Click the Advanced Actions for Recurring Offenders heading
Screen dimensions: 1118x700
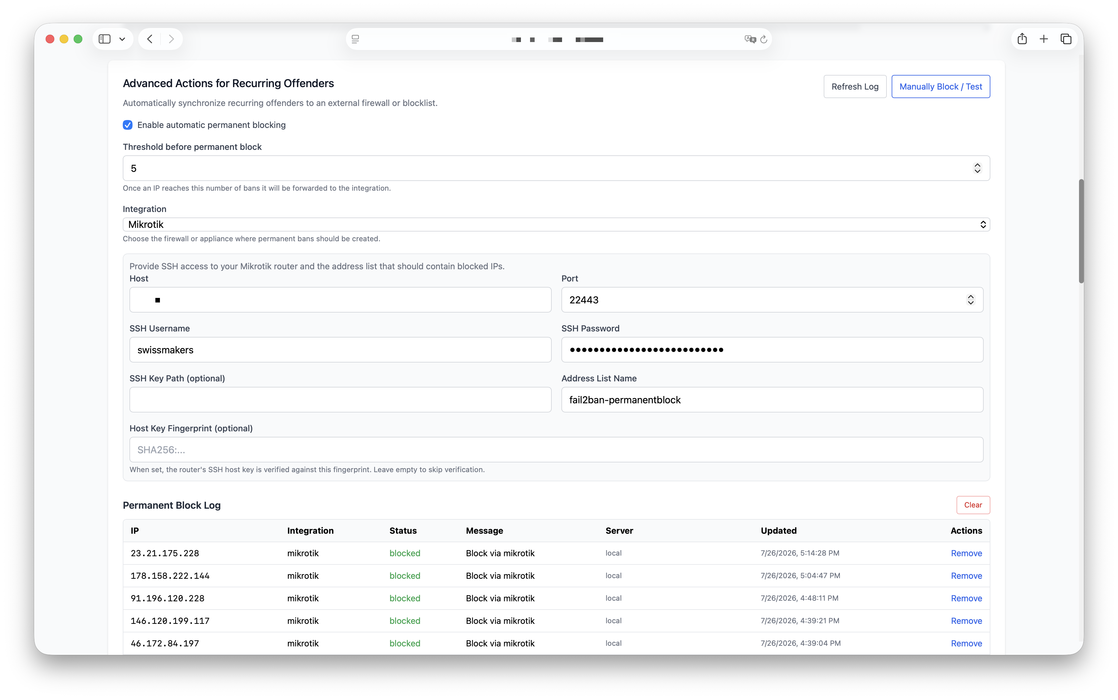point(228,83)
